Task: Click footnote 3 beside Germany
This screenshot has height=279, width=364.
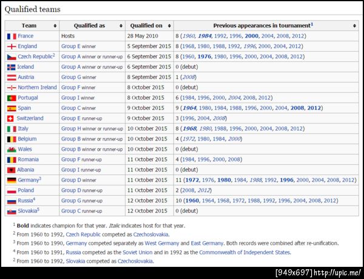Action: (x=40, y=179)
